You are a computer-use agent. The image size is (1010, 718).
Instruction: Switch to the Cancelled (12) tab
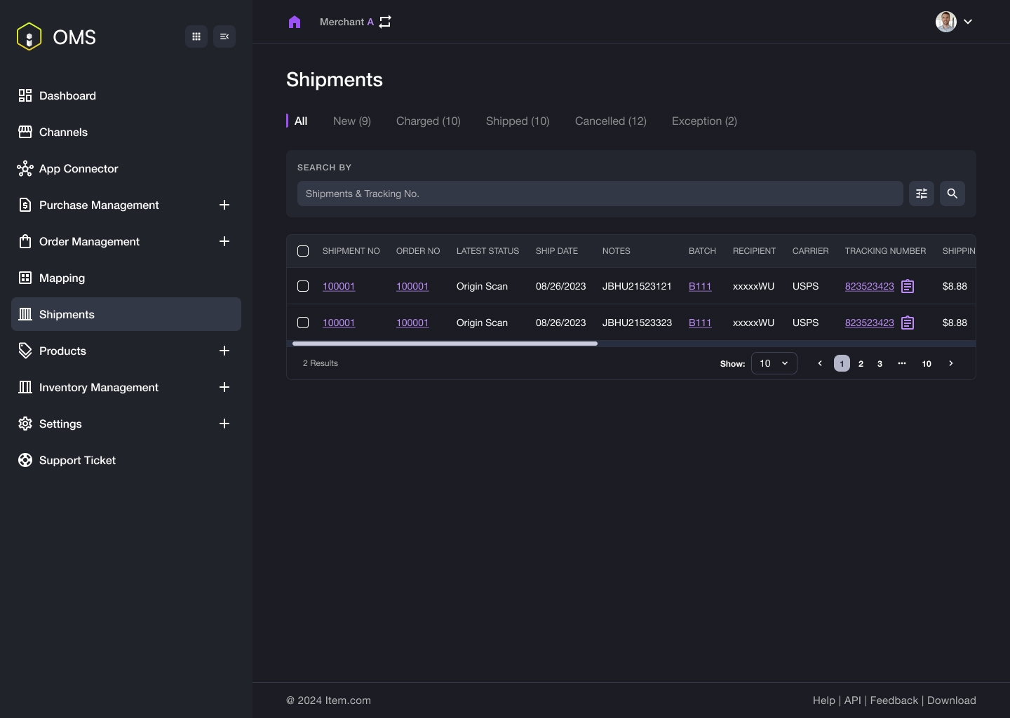pos(610,121)
